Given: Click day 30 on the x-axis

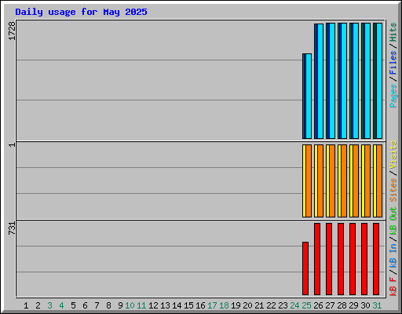Looking at the screenshot, I should click(365, 305).
